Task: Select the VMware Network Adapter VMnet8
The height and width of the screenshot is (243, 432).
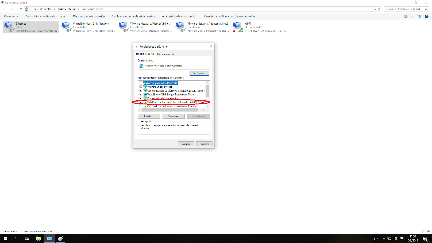Action: [x=181, y=27]
